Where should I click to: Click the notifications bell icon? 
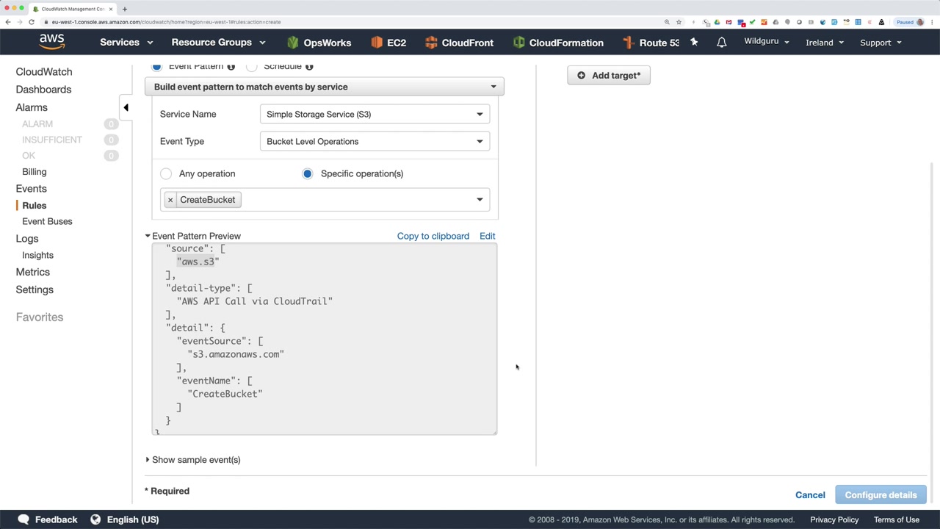pos(721,43)
